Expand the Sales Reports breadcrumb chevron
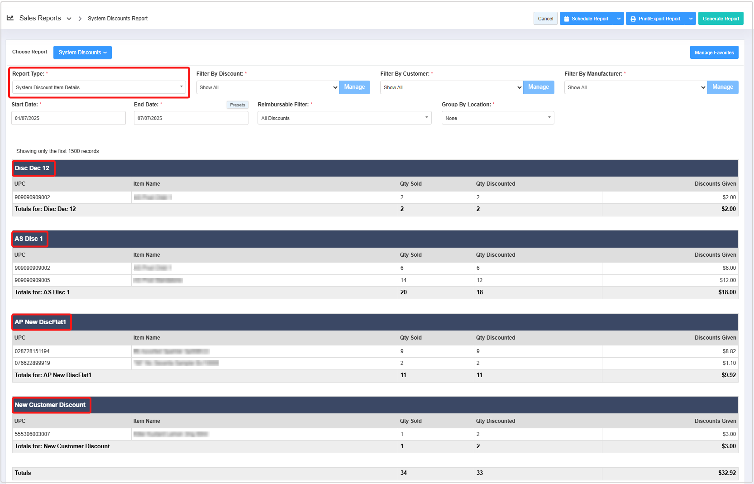 [69, 19]
